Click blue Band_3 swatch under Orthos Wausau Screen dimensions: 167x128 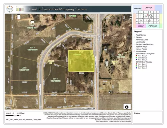[136, 68]
